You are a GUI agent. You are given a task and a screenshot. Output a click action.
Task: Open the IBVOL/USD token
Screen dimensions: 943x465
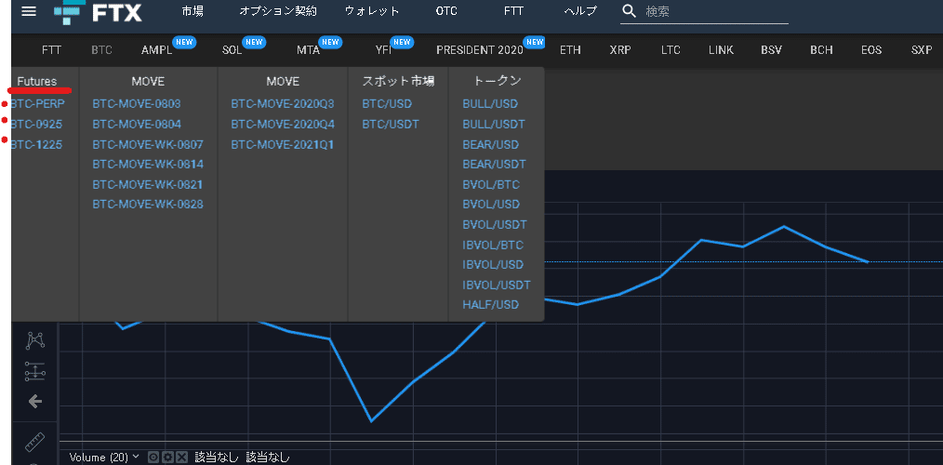[493, 265]
